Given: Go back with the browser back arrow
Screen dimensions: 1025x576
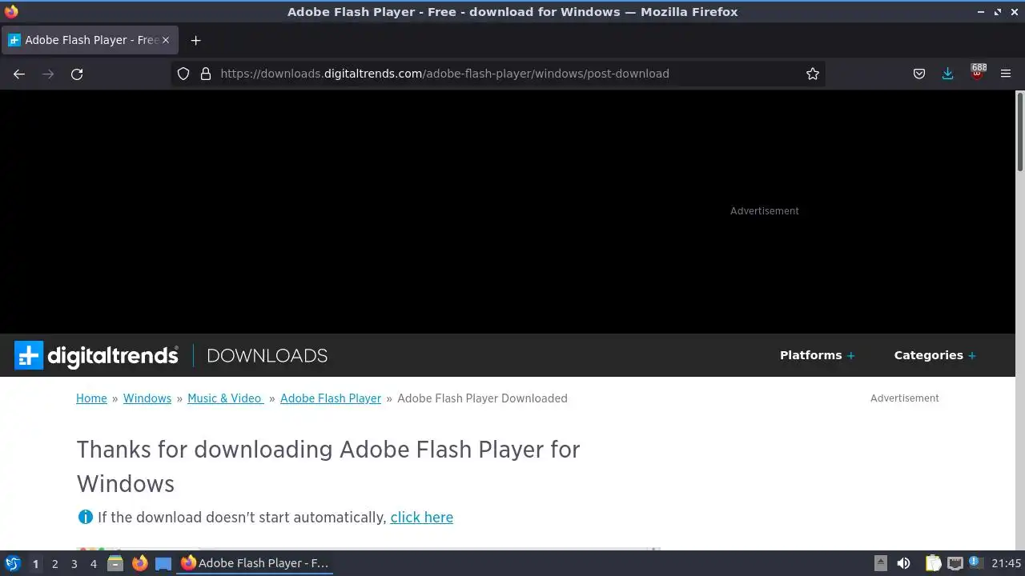Looking at the screenshot, I should pyautogui.click(x=19, y=74).
